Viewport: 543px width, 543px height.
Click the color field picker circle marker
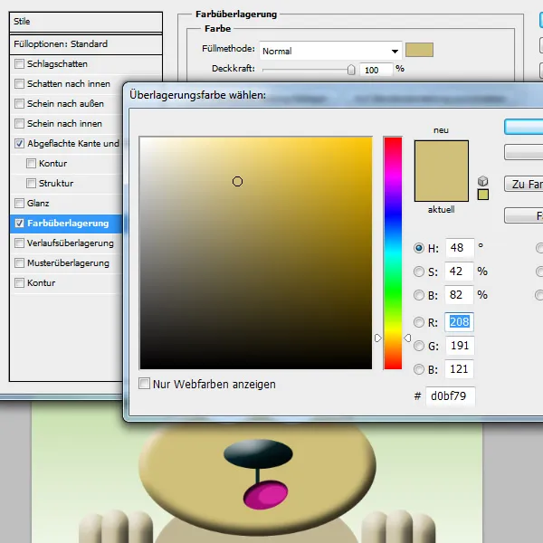(x=237, y=182)
